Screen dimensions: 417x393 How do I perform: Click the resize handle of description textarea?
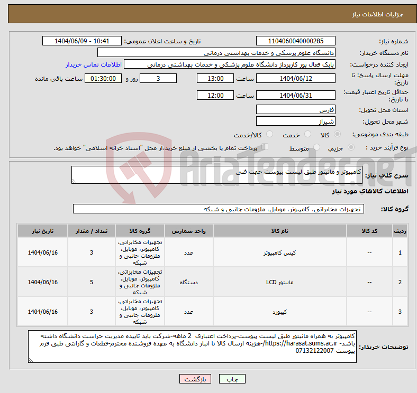coord(74,181)
